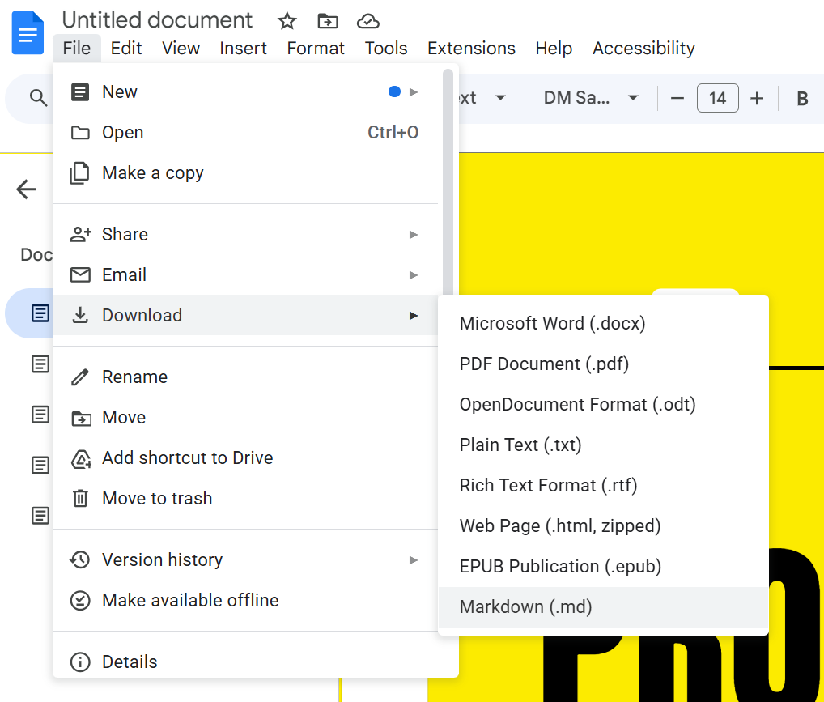
Task: Click the Move to trash icon
Action: pyautogui.click(x=80, y=498)
